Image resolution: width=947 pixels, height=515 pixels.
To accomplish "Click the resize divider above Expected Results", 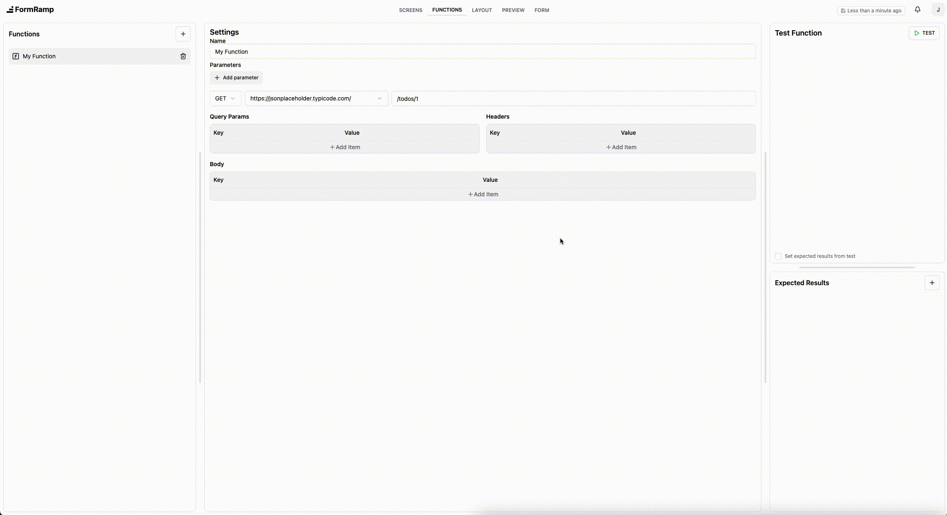I will click(x=857, y=267).
